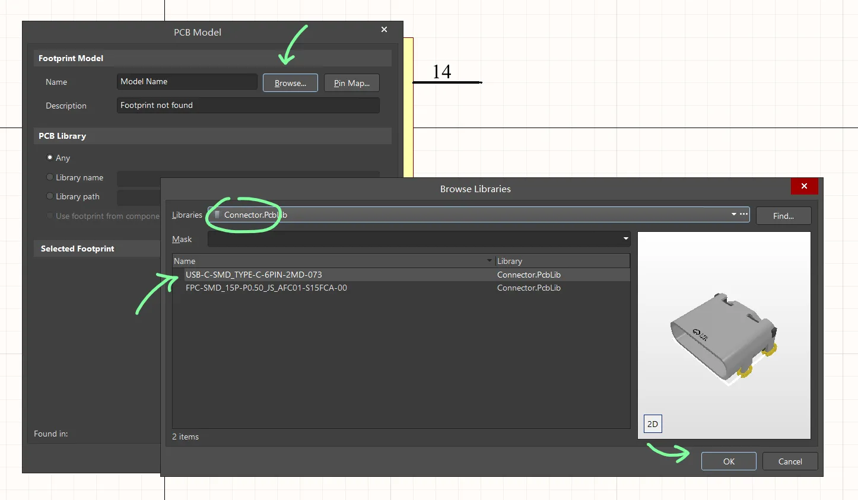Click the Cancel button in Browse Libraries

pos(790,461)
